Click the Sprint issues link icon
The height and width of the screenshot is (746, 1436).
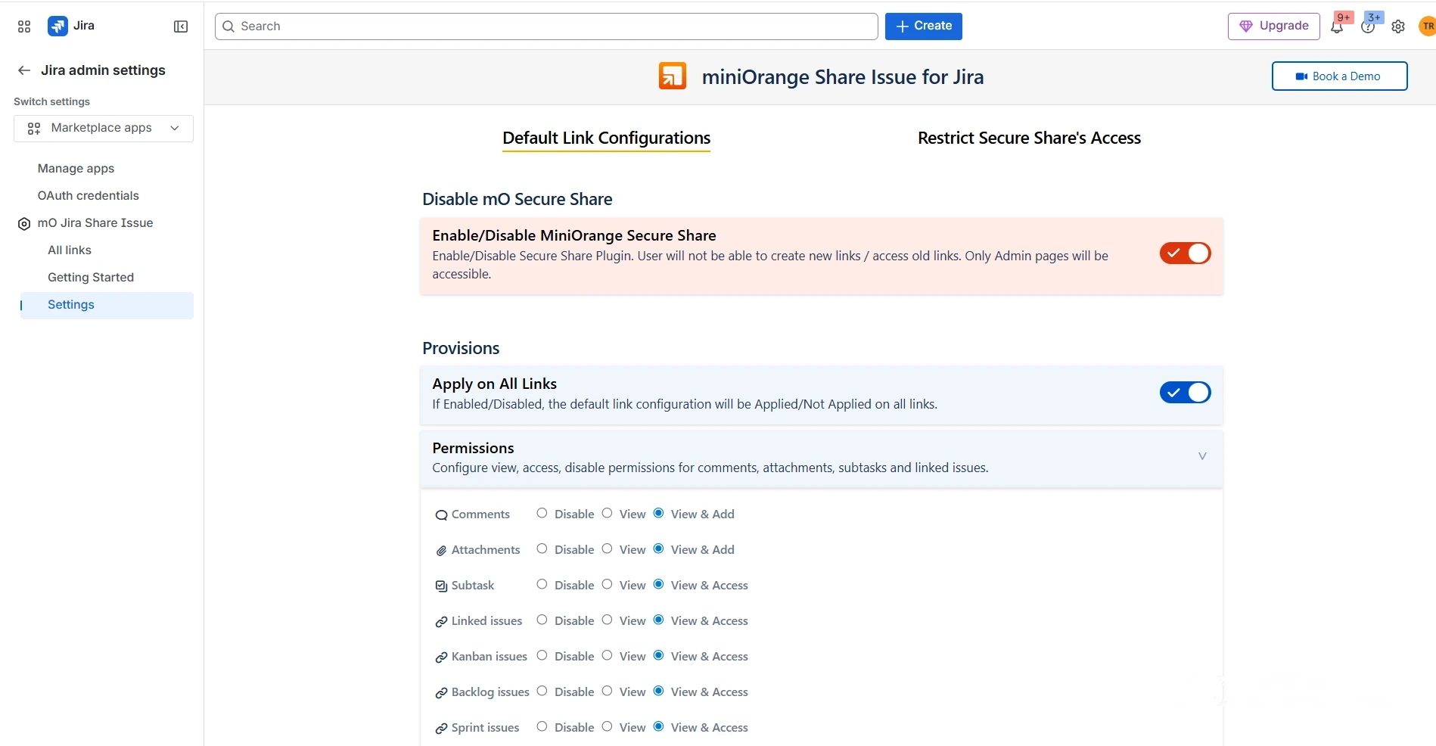tap(441, 729)
